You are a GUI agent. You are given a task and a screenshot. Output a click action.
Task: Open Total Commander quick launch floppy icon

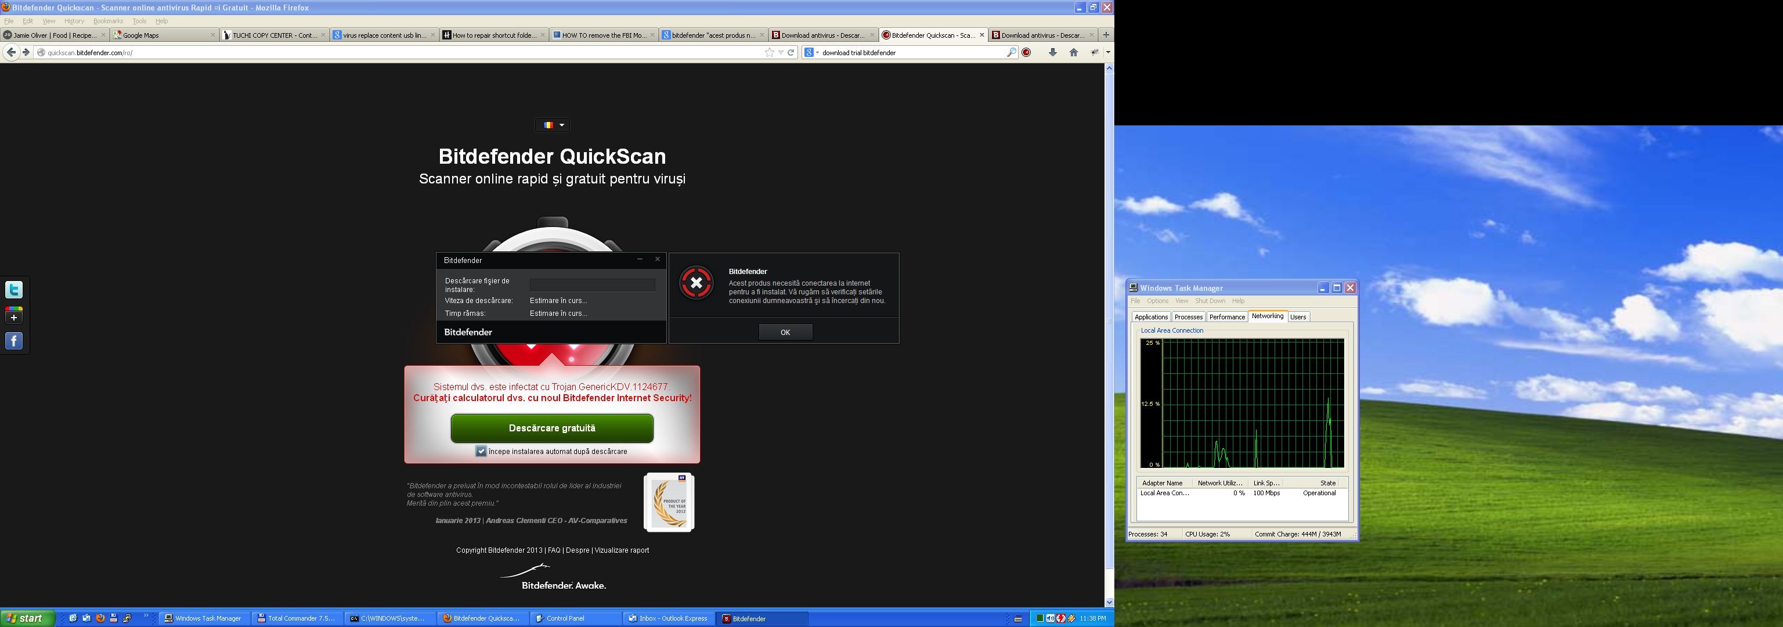pos(114,618)
